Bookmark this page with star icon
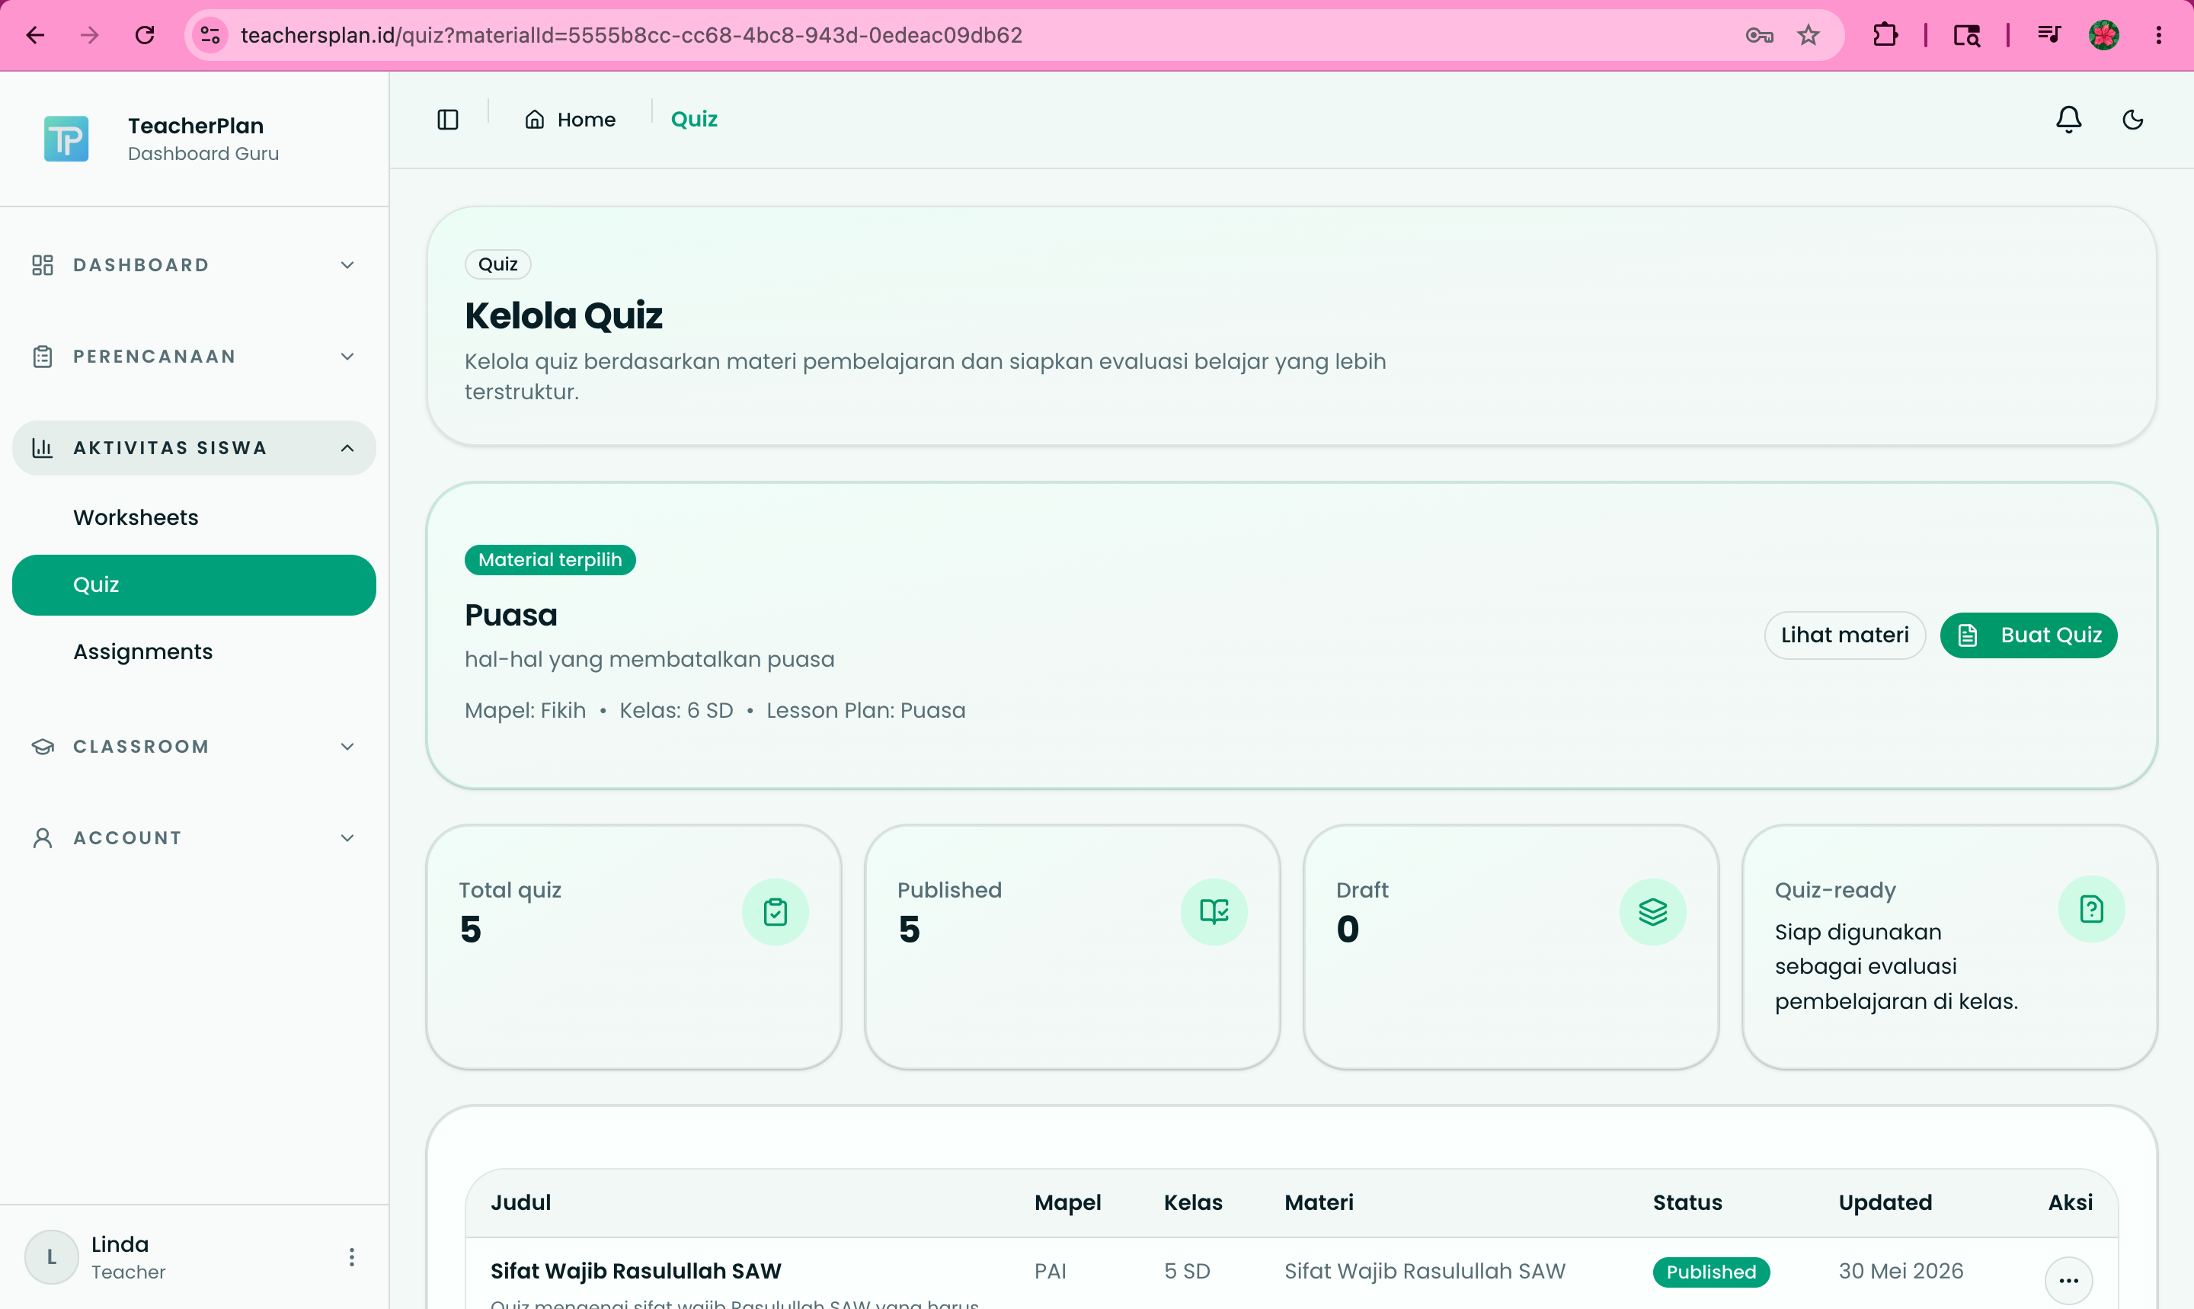 [x=1809, y=35]
